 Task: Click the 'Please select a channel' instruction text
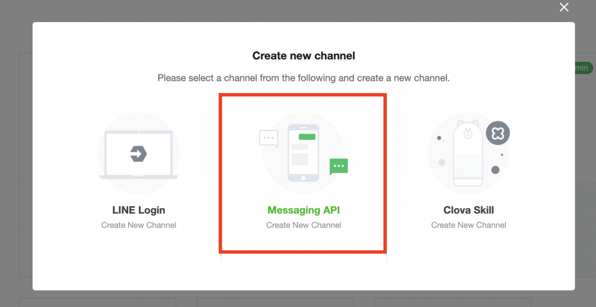(x=304, y=79)
